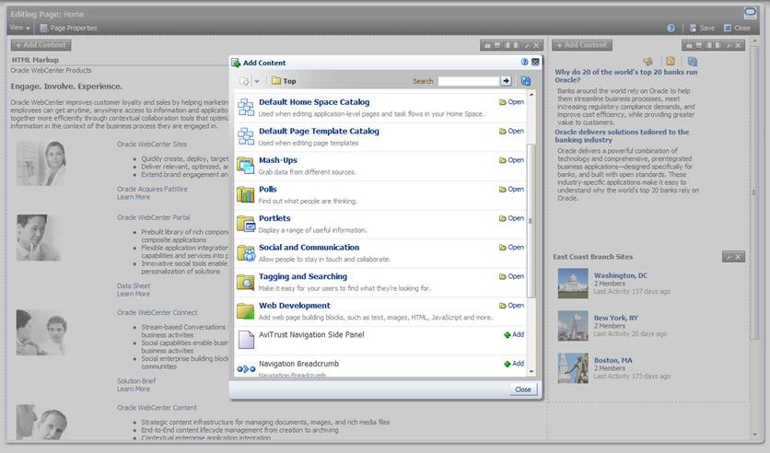This screenshot has height=453, width=770.
Task: Click the Default Home Space Catalog icon
Action: (246, 107)
